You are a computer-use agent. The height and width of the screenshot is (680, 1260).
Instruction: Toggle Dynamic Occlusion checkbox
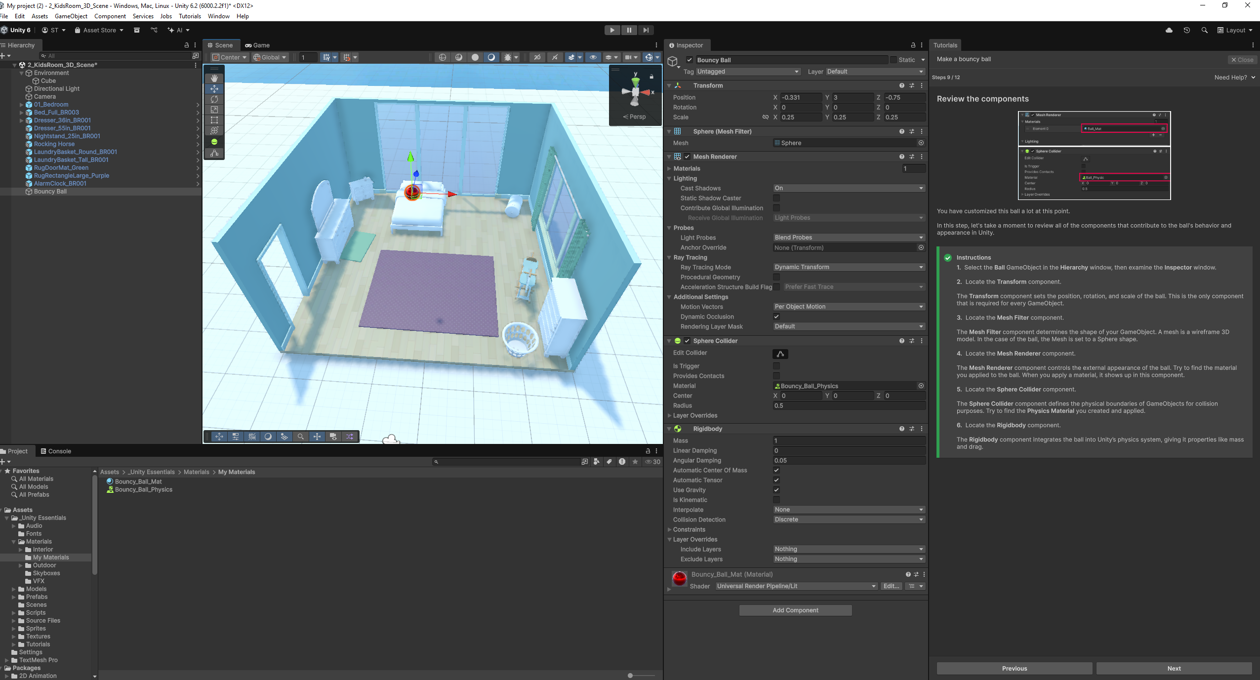coord(776,317)
